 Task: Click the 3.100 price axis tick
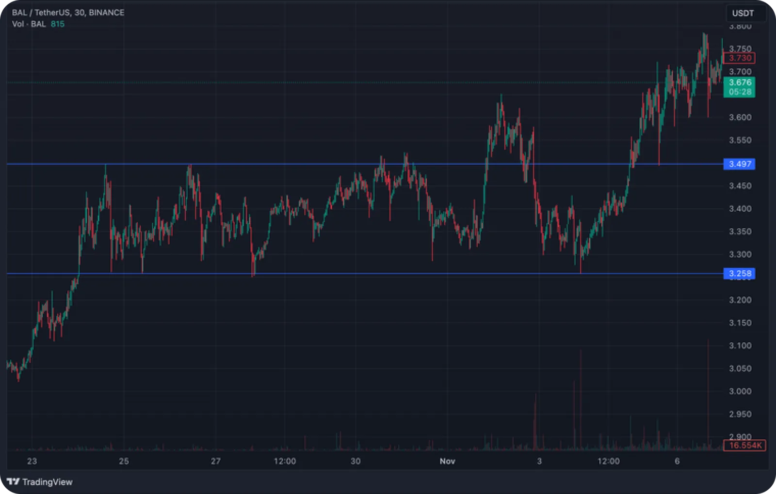tap(740, 346)
